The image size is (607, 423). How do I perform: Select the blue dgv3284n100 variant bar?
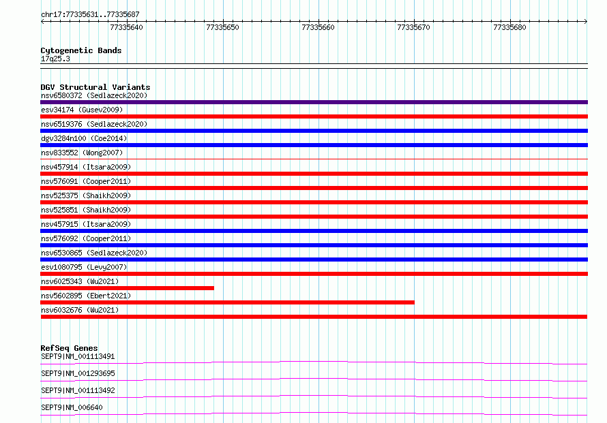pos(314,145)
